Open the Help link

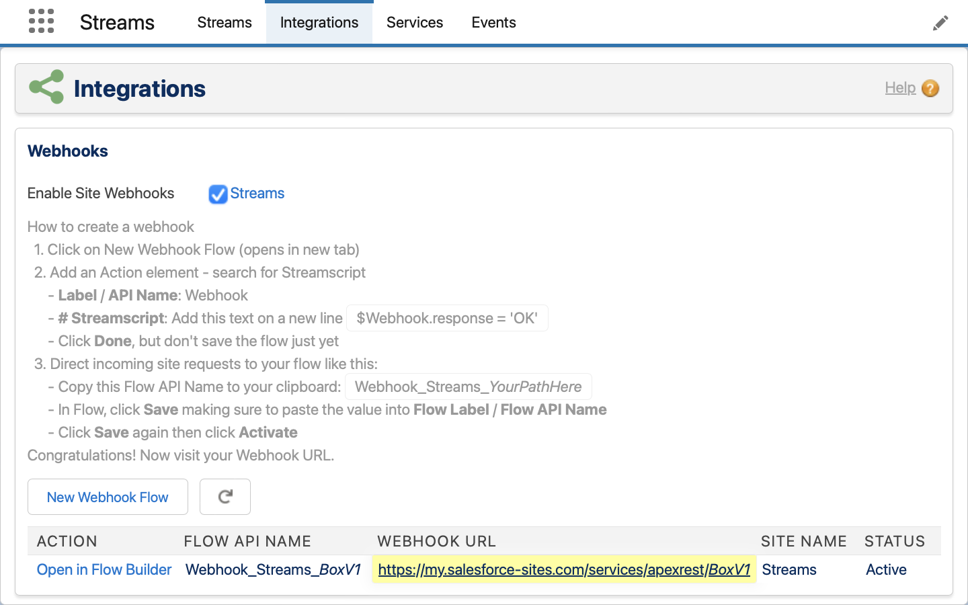tap(900, 87)
